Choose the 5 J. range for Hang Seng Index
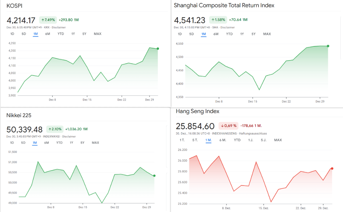343x212 pixels. (264, 140)
